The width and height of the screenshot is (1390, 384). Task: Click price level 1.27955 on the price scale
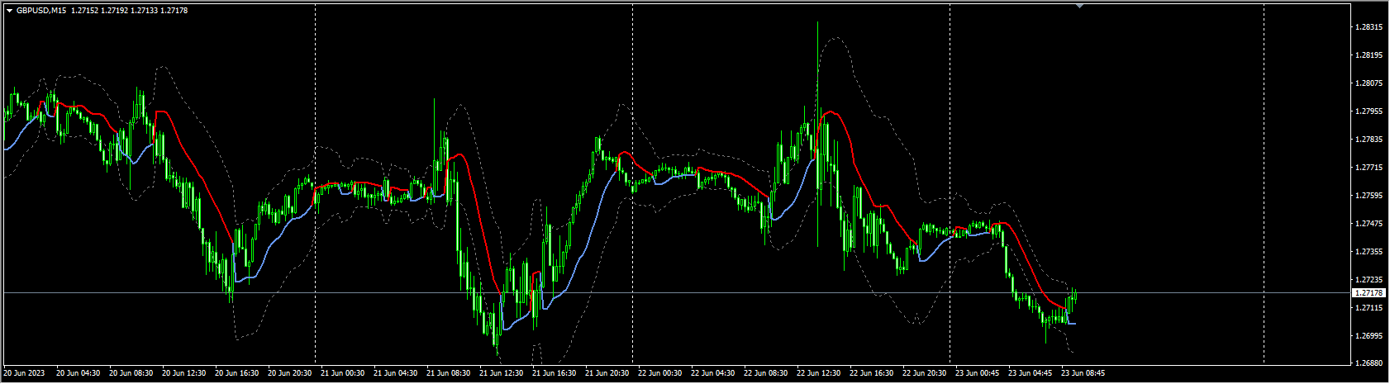coord(1369,111)
